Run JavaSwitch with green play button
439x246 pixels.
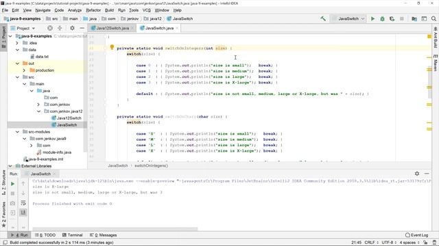[372, 18]
